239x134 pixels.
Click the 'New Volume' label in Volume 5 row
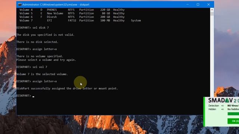click(x=55, y=13)
